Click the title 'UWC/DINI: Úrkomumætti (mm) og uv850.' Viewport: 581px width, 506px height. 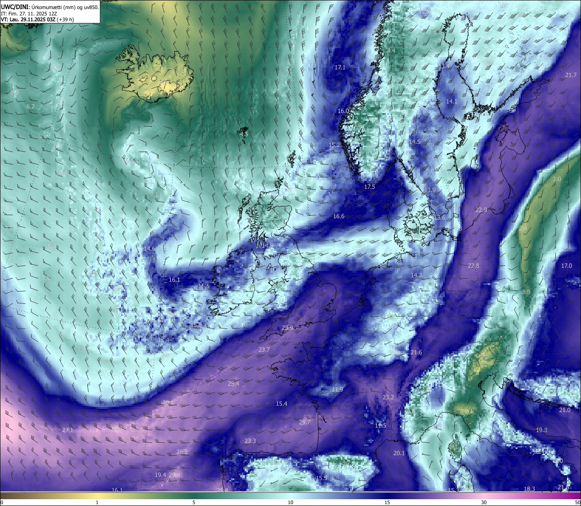50,7
